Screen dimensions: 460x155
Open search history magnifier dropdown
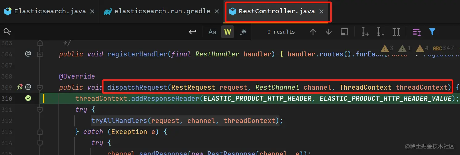(7, 32)
